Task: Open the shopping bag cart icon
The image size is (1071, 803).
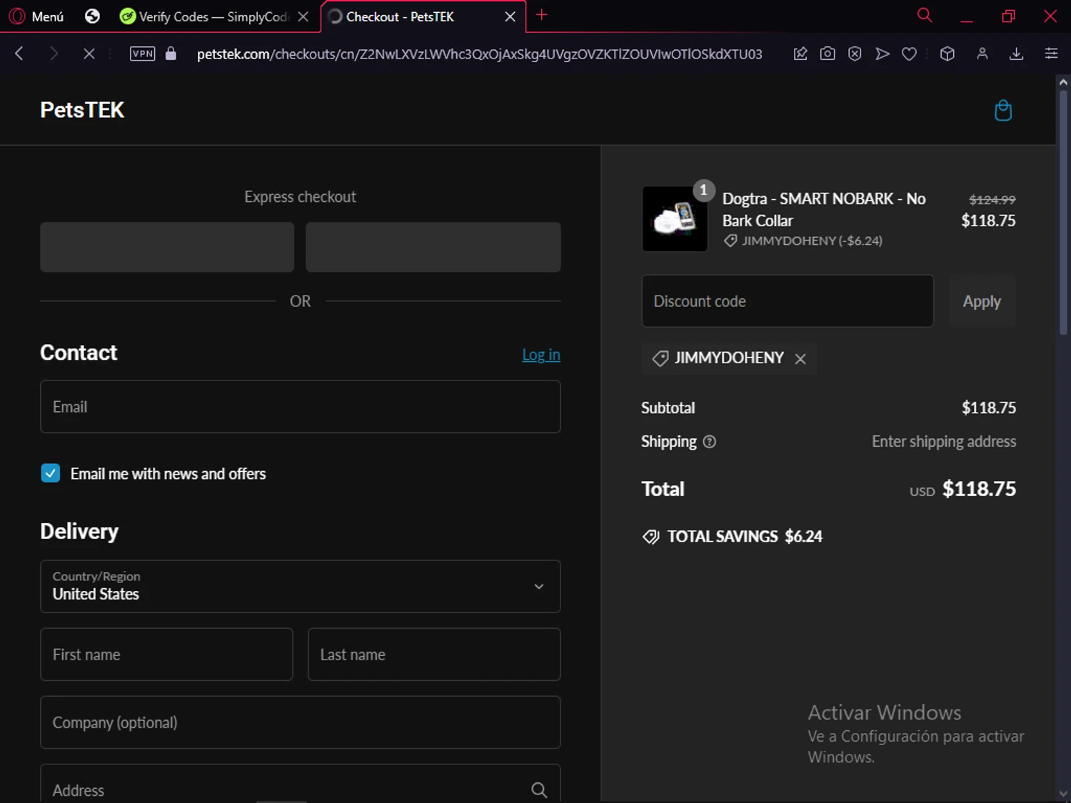Action: point(1003,111)
